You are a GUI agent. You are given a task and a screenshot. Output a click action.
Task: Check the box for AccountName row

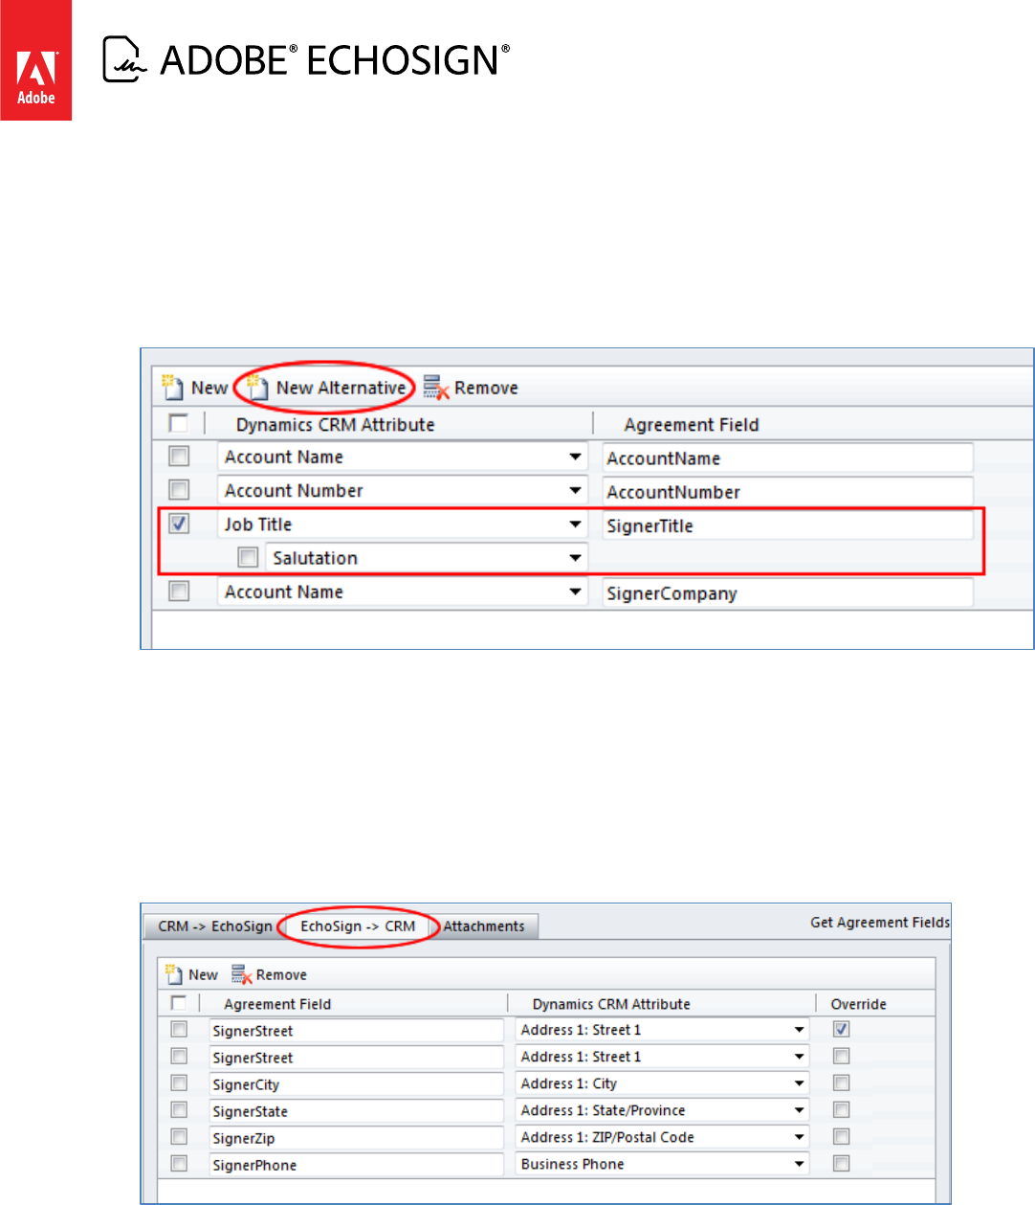coord(179,457)
